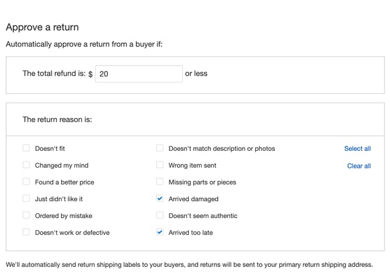Click the "Arrived damaged" label text
Screen dimensions: 390x273
pos(194,199)
